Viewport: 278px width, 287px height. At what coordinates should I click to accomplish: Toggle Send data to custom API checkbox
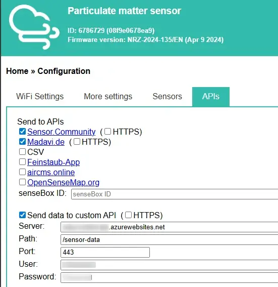point(22,215)
